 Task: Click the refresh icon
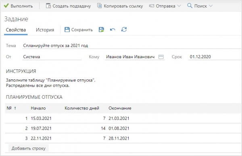click(124, 29)
